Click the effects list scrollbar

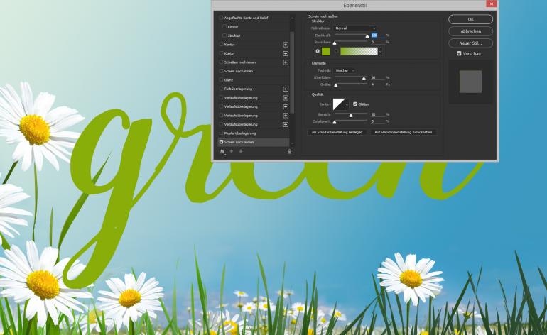point(292,72)
